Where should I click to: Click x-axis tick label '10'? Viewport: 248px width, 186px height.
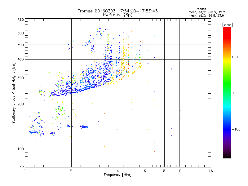pos(179,171)
